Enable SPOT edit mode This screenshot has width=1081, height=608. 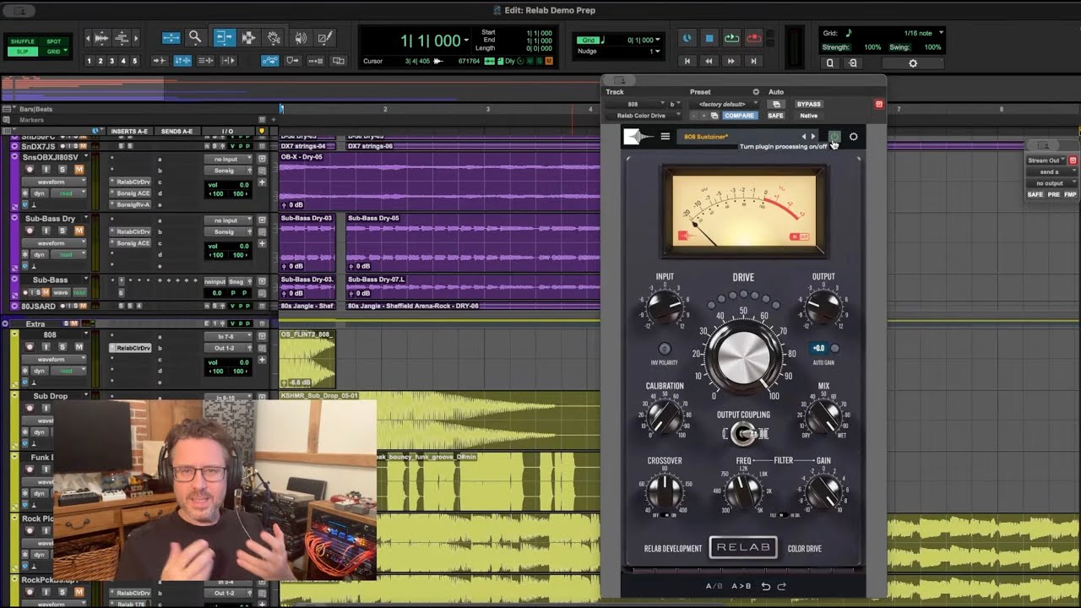pyautogui.click(x=54, y=41)
